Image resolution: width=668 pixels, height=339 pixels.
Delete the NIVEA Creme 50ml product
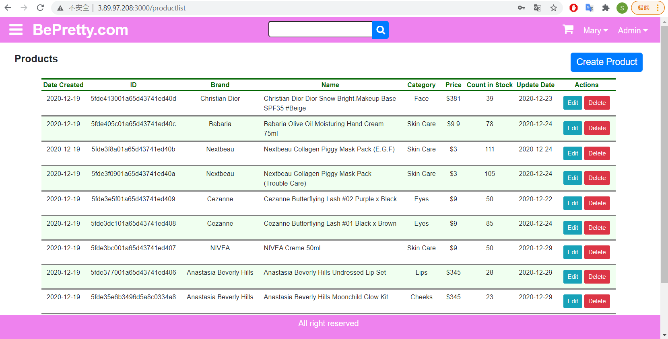597,252
